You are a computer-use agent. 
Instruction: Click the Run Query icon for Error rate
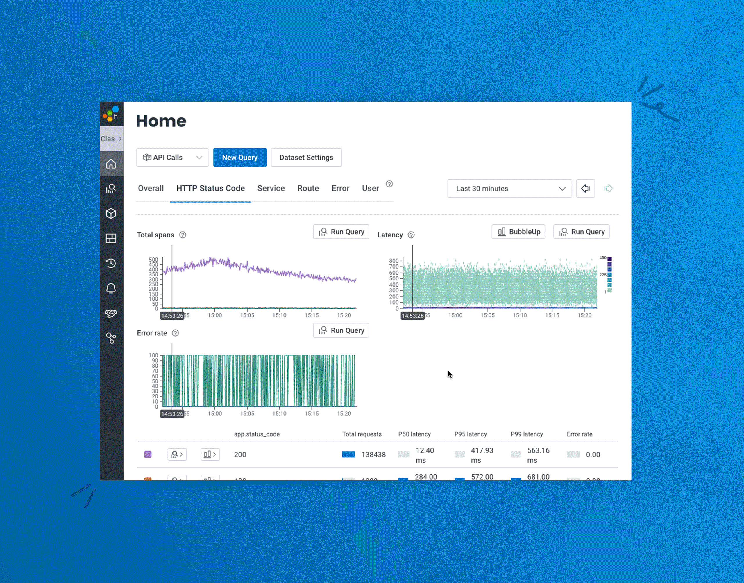click(323, 330)
